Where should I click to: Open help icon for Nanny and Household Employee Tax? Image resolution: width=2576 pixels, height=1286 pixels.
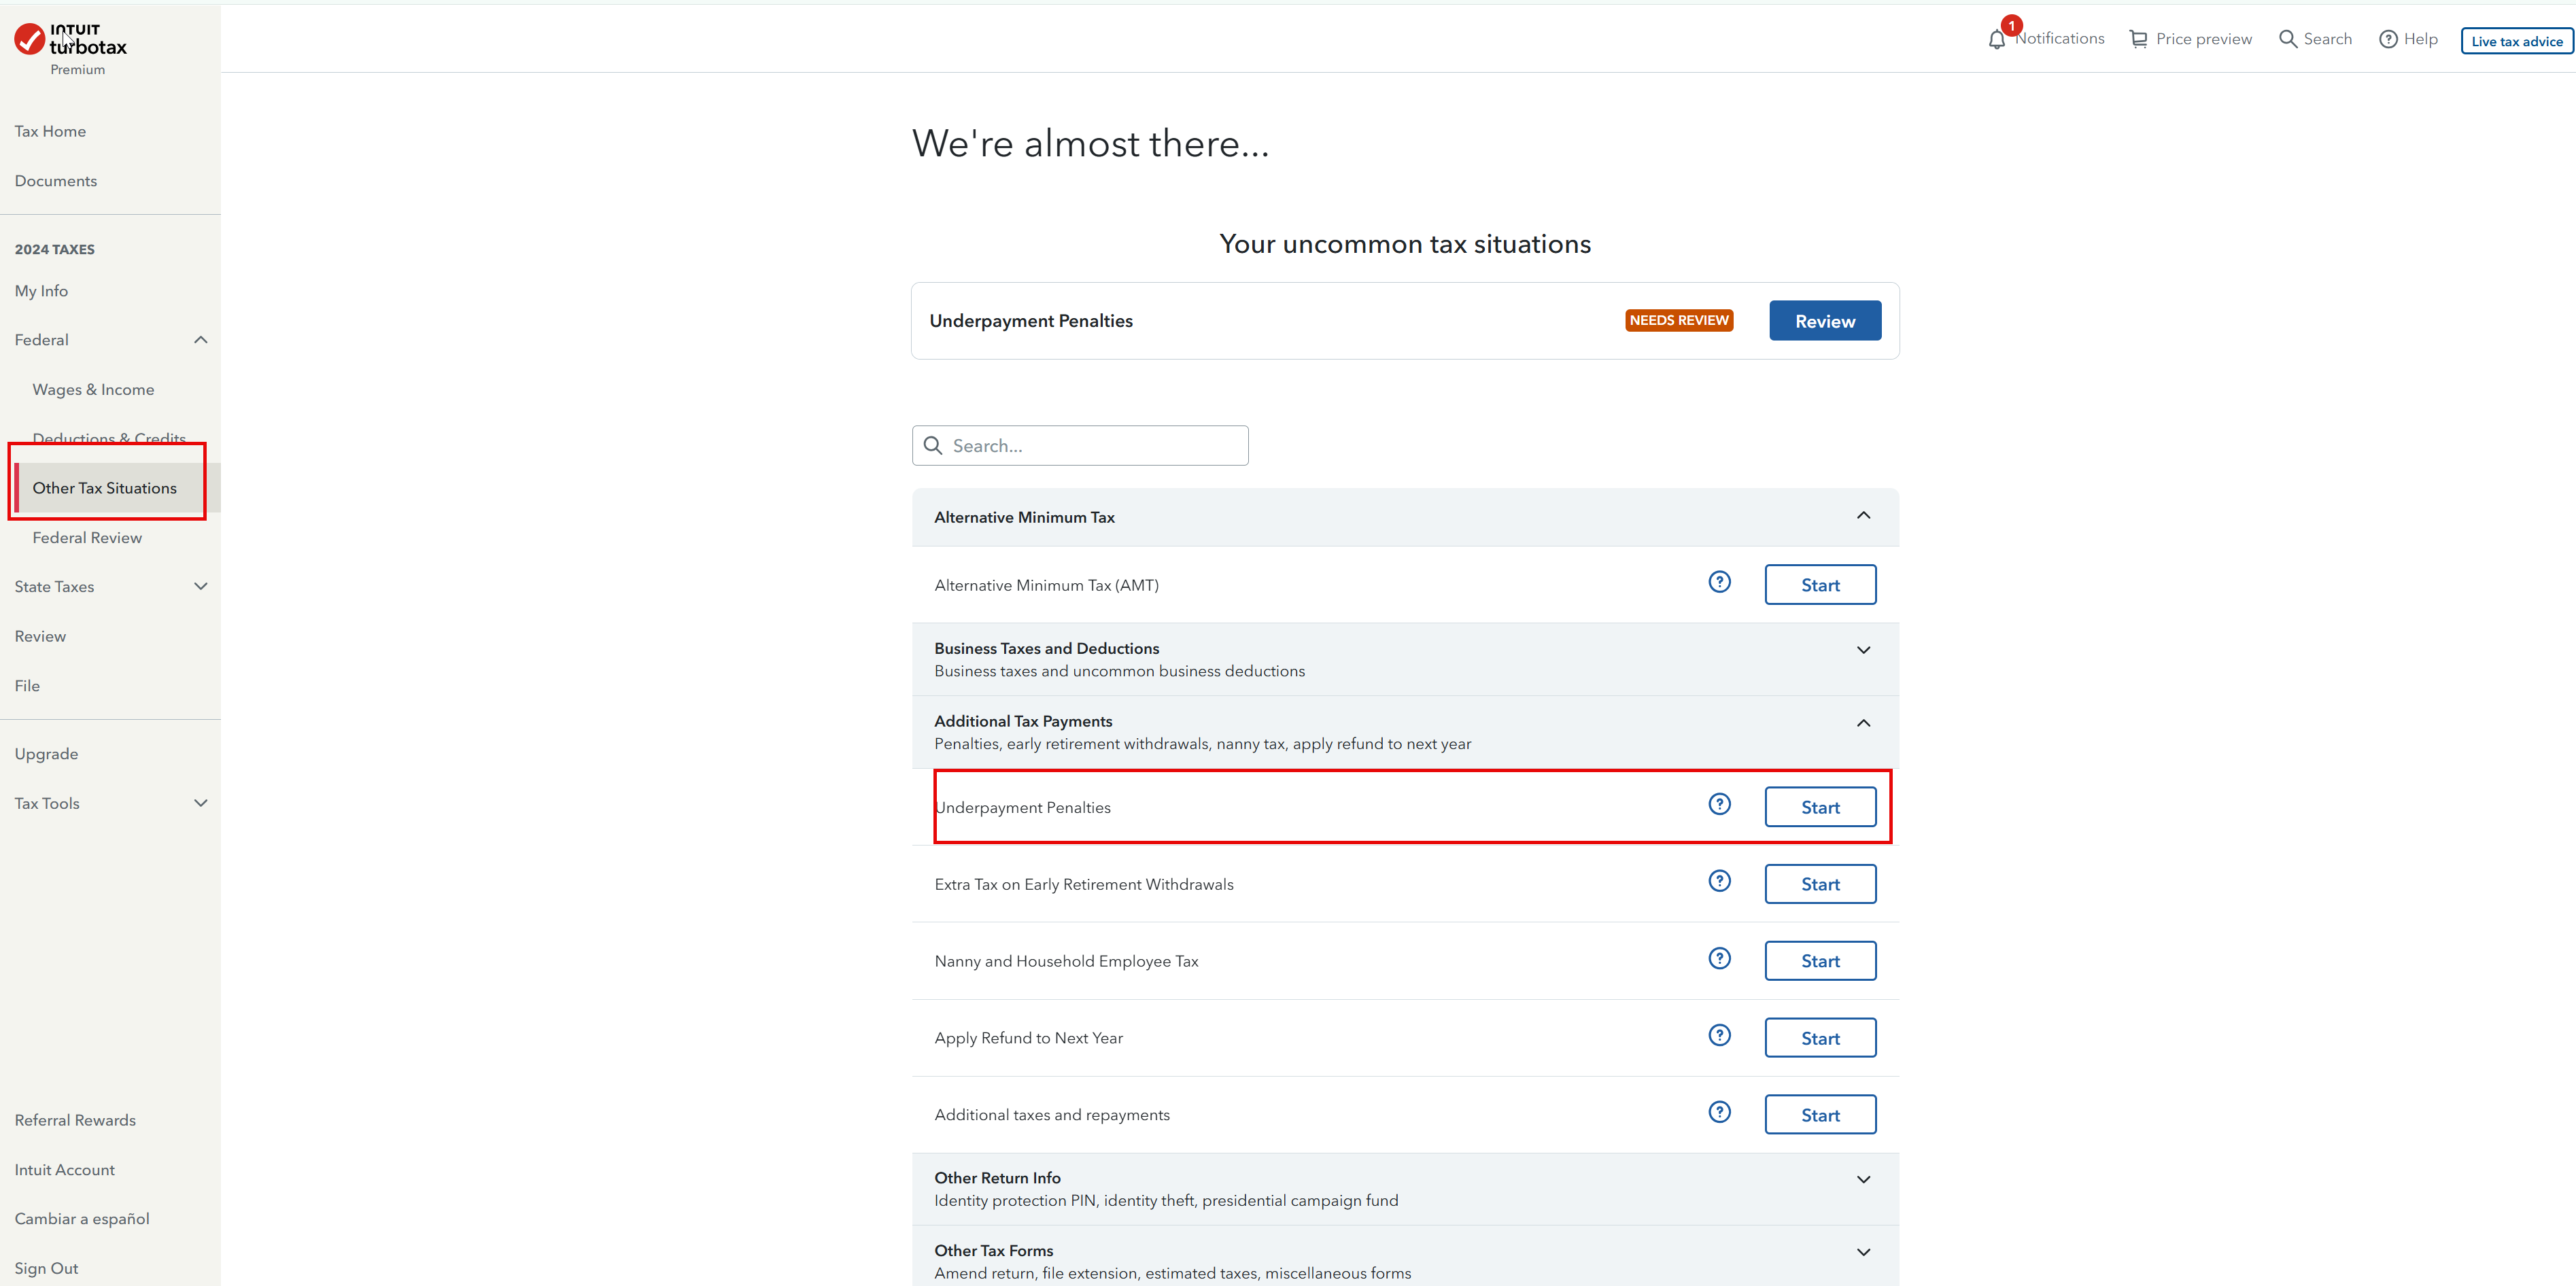(1719, 958)
